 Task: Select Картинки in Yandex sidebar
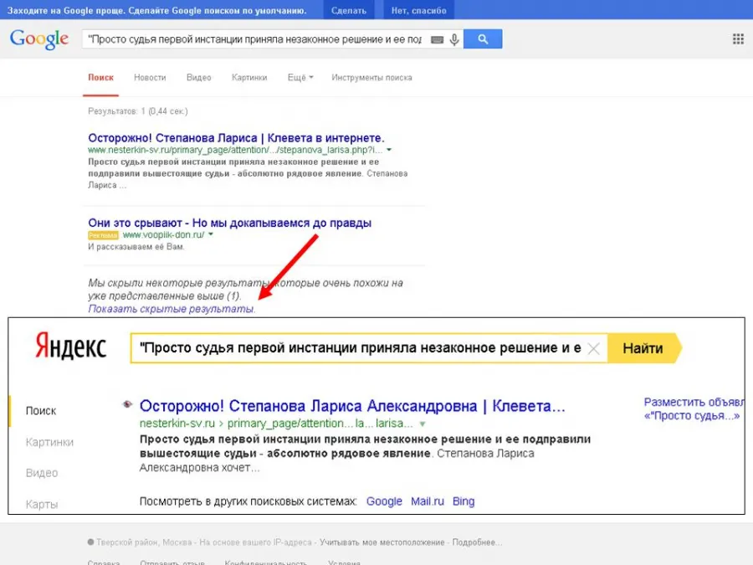point(49,442)
